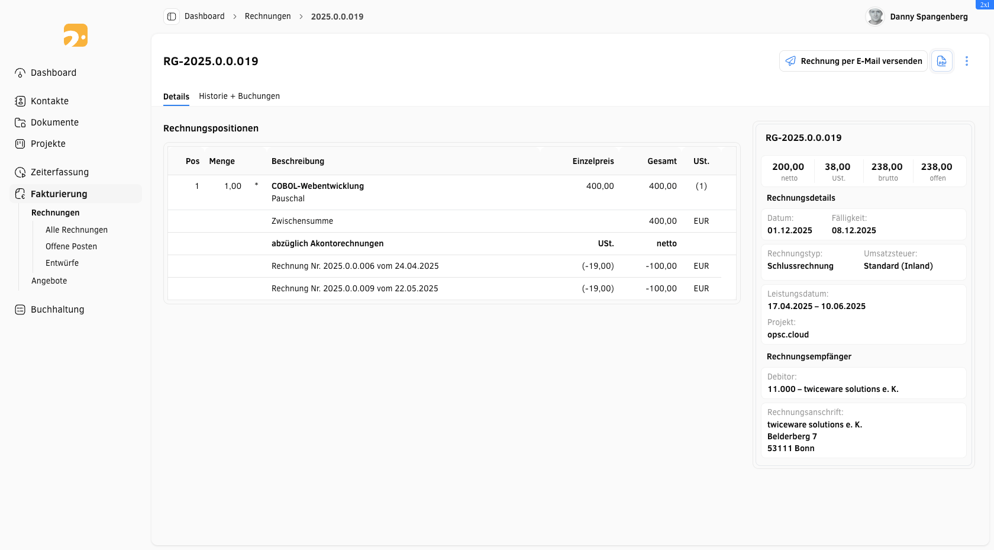Select the Details tab

176,96
